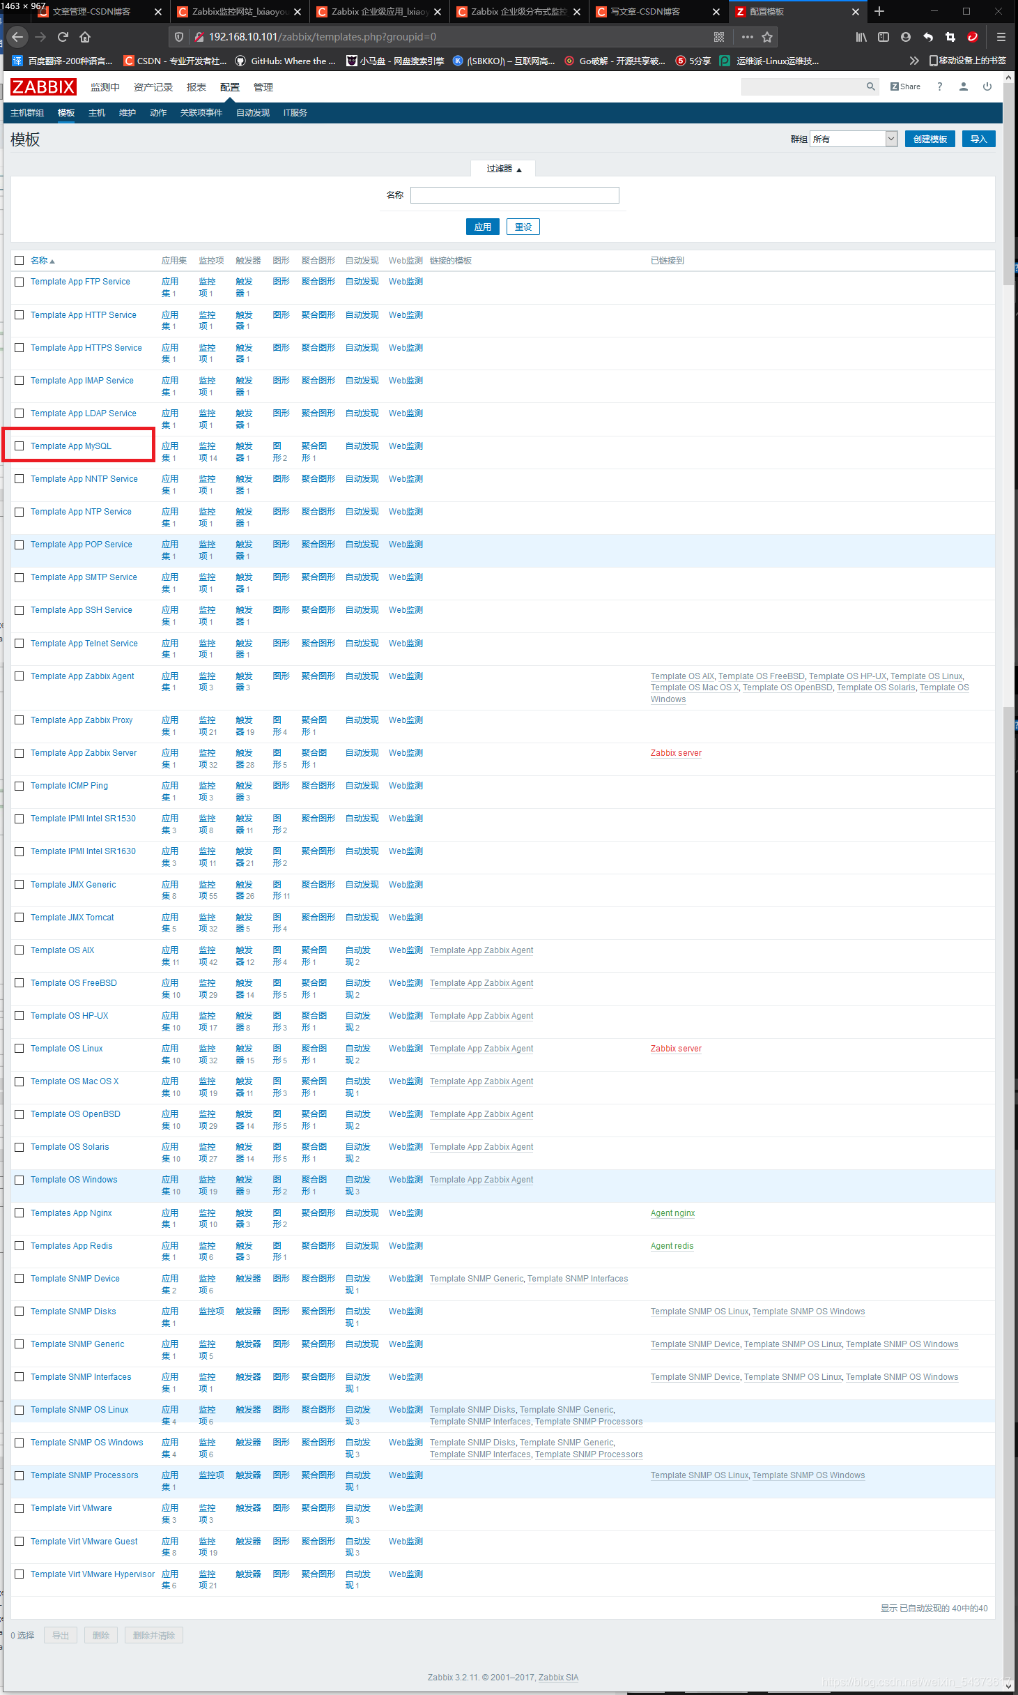Open the page actions three-dot menu

click(x=748, y=37)
